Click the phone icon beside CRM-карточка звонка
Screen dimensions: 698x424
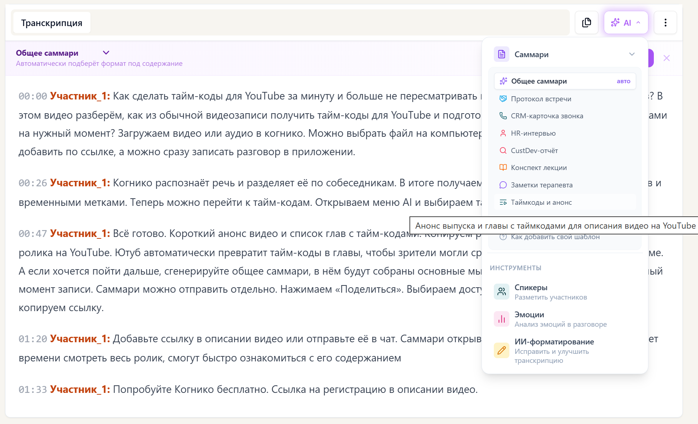(x=503, y=116)
